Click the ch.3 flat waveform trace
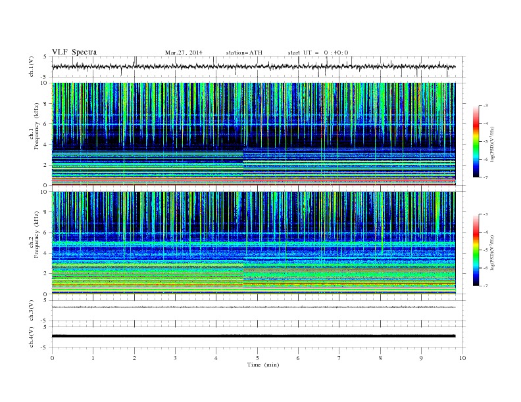Image resolution: width=521 pixels, height=402 pixels. coord(253,307)
